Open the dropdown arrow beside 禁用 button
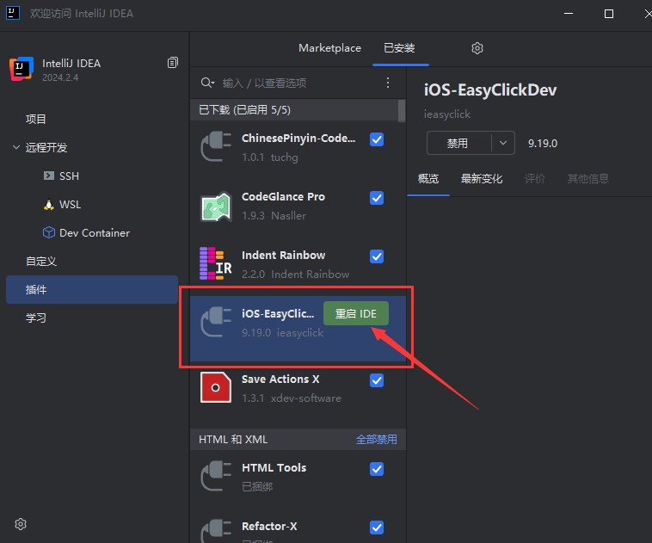The width and height of the screenshot is (652, 543). click(503, 143)
